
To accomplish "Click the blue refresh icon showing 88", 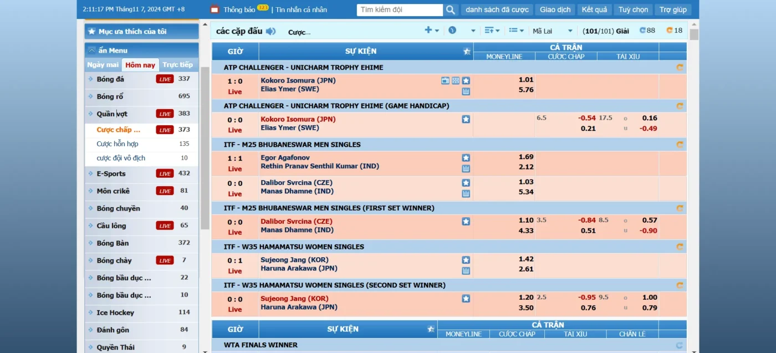I will [x=642, y=30].
